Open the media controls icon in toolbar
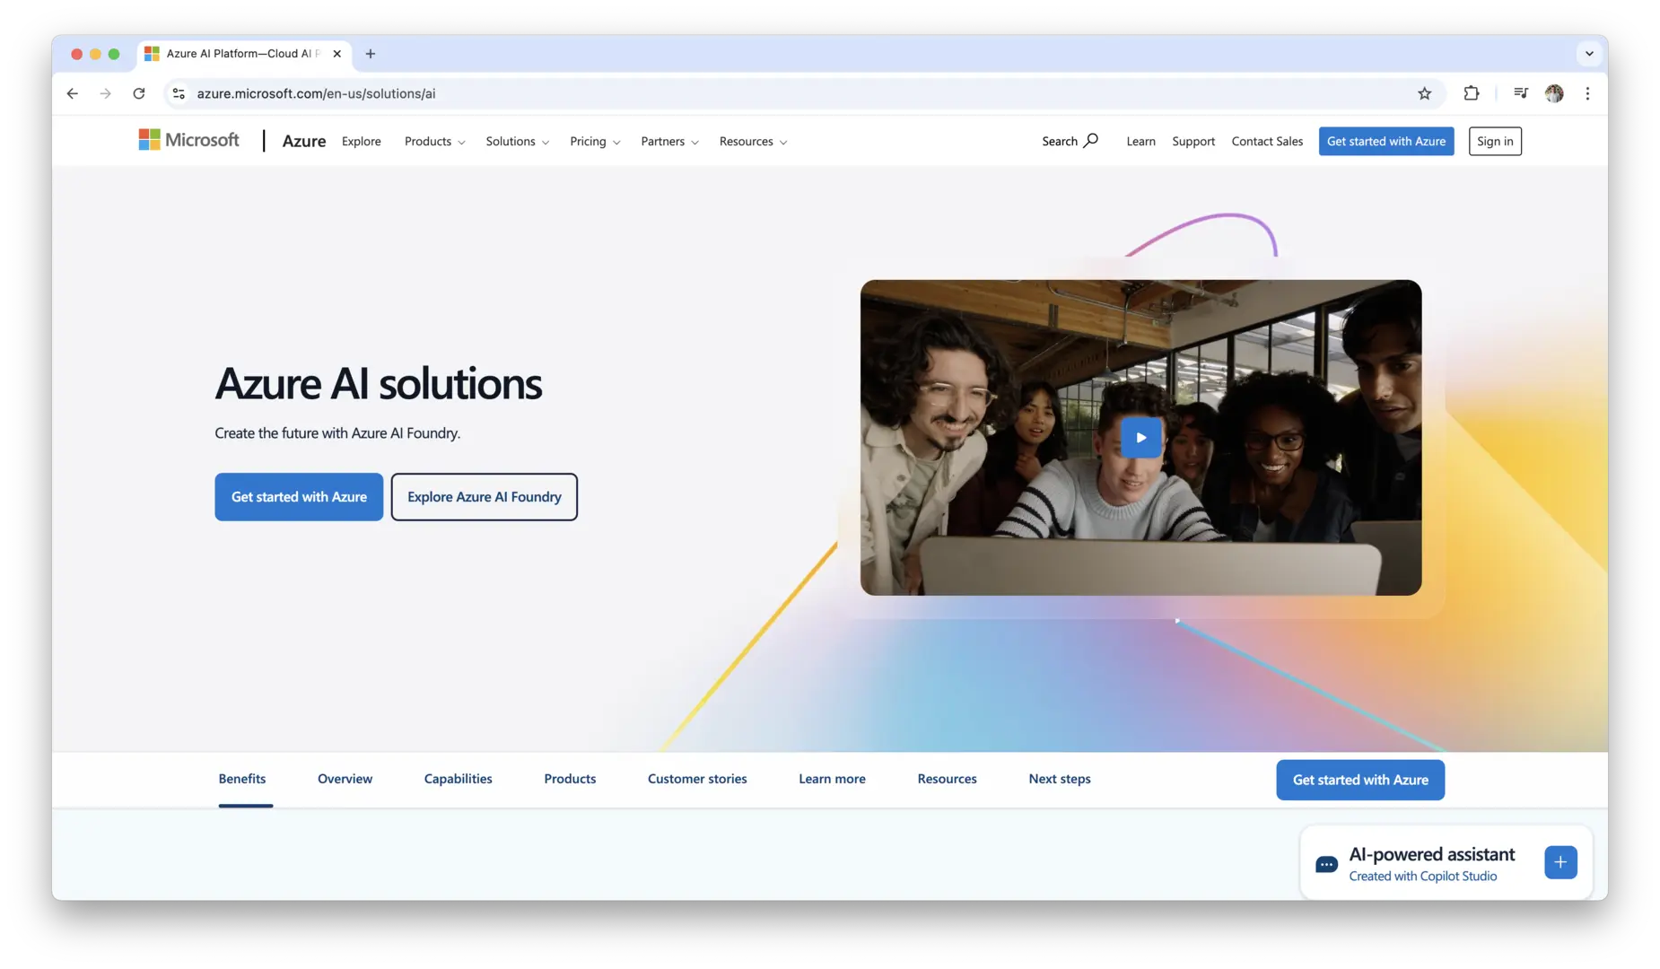1660x969 pixels. coord(1521,93)
